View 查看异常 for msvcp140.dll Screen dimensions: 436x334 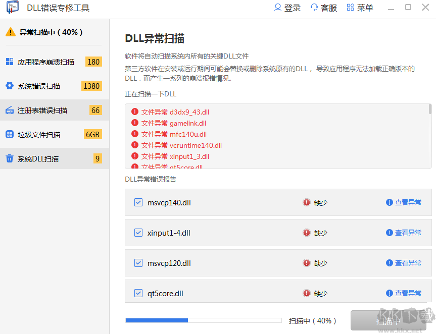pyautogui.click(x=408, y=202)
